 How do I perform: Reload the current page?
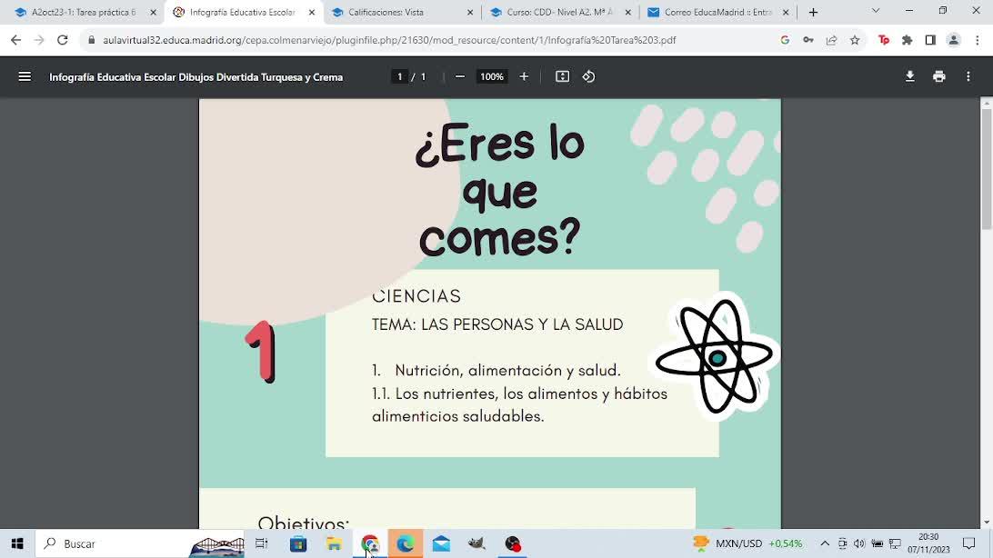[62, 40]
